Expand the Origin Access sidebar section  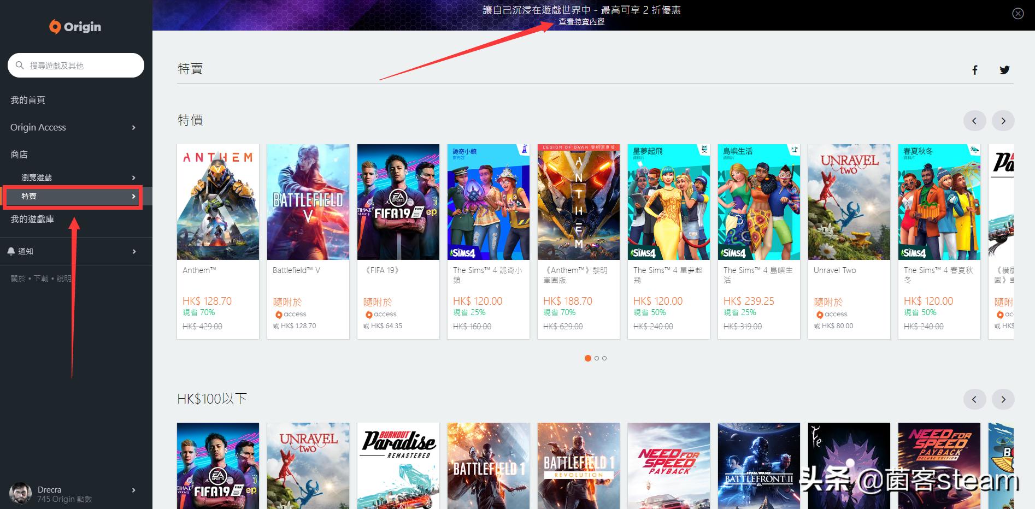point(133,127)
